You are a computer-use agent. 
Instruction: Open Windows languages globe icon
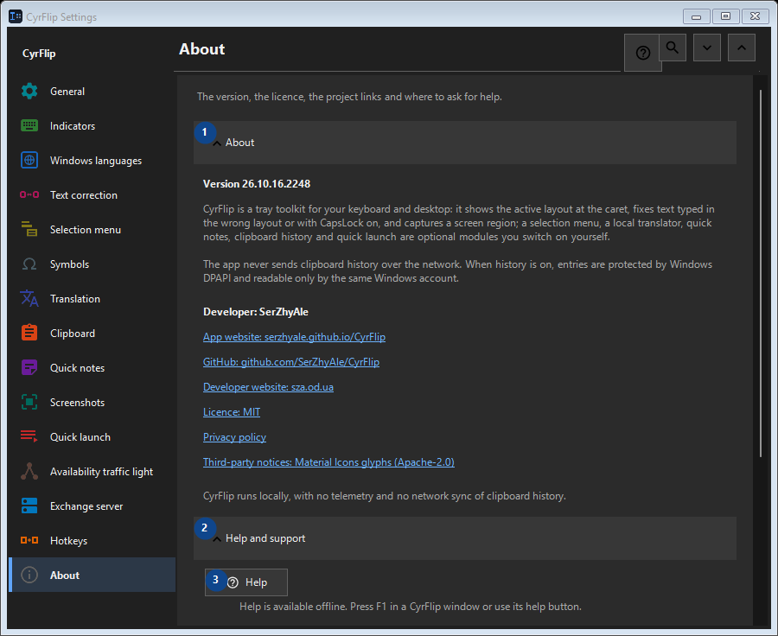pos(29,160)
